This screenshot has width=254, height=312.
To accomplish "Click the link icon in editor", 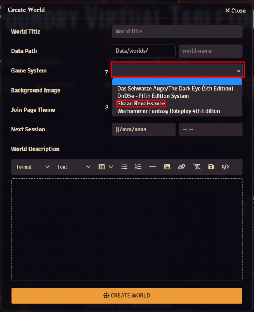I will pyautogui.click(x=182, y=167).
